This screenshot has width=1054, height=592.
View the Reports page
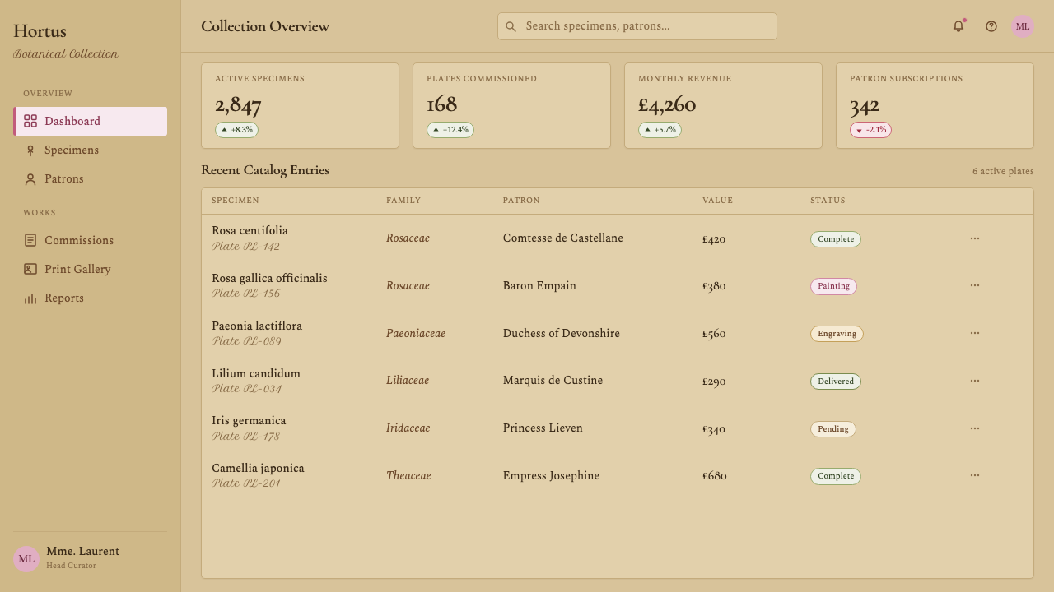(x=91, y=298)
